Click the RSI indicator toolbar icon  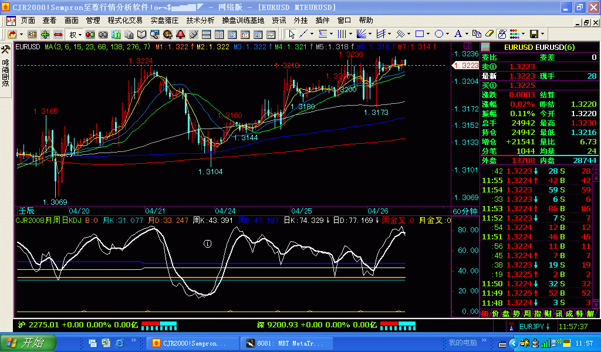tap(32, 34)
